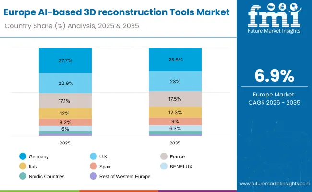Select the 27.7% Germany segment in 2025 bar

click(65, 60)
